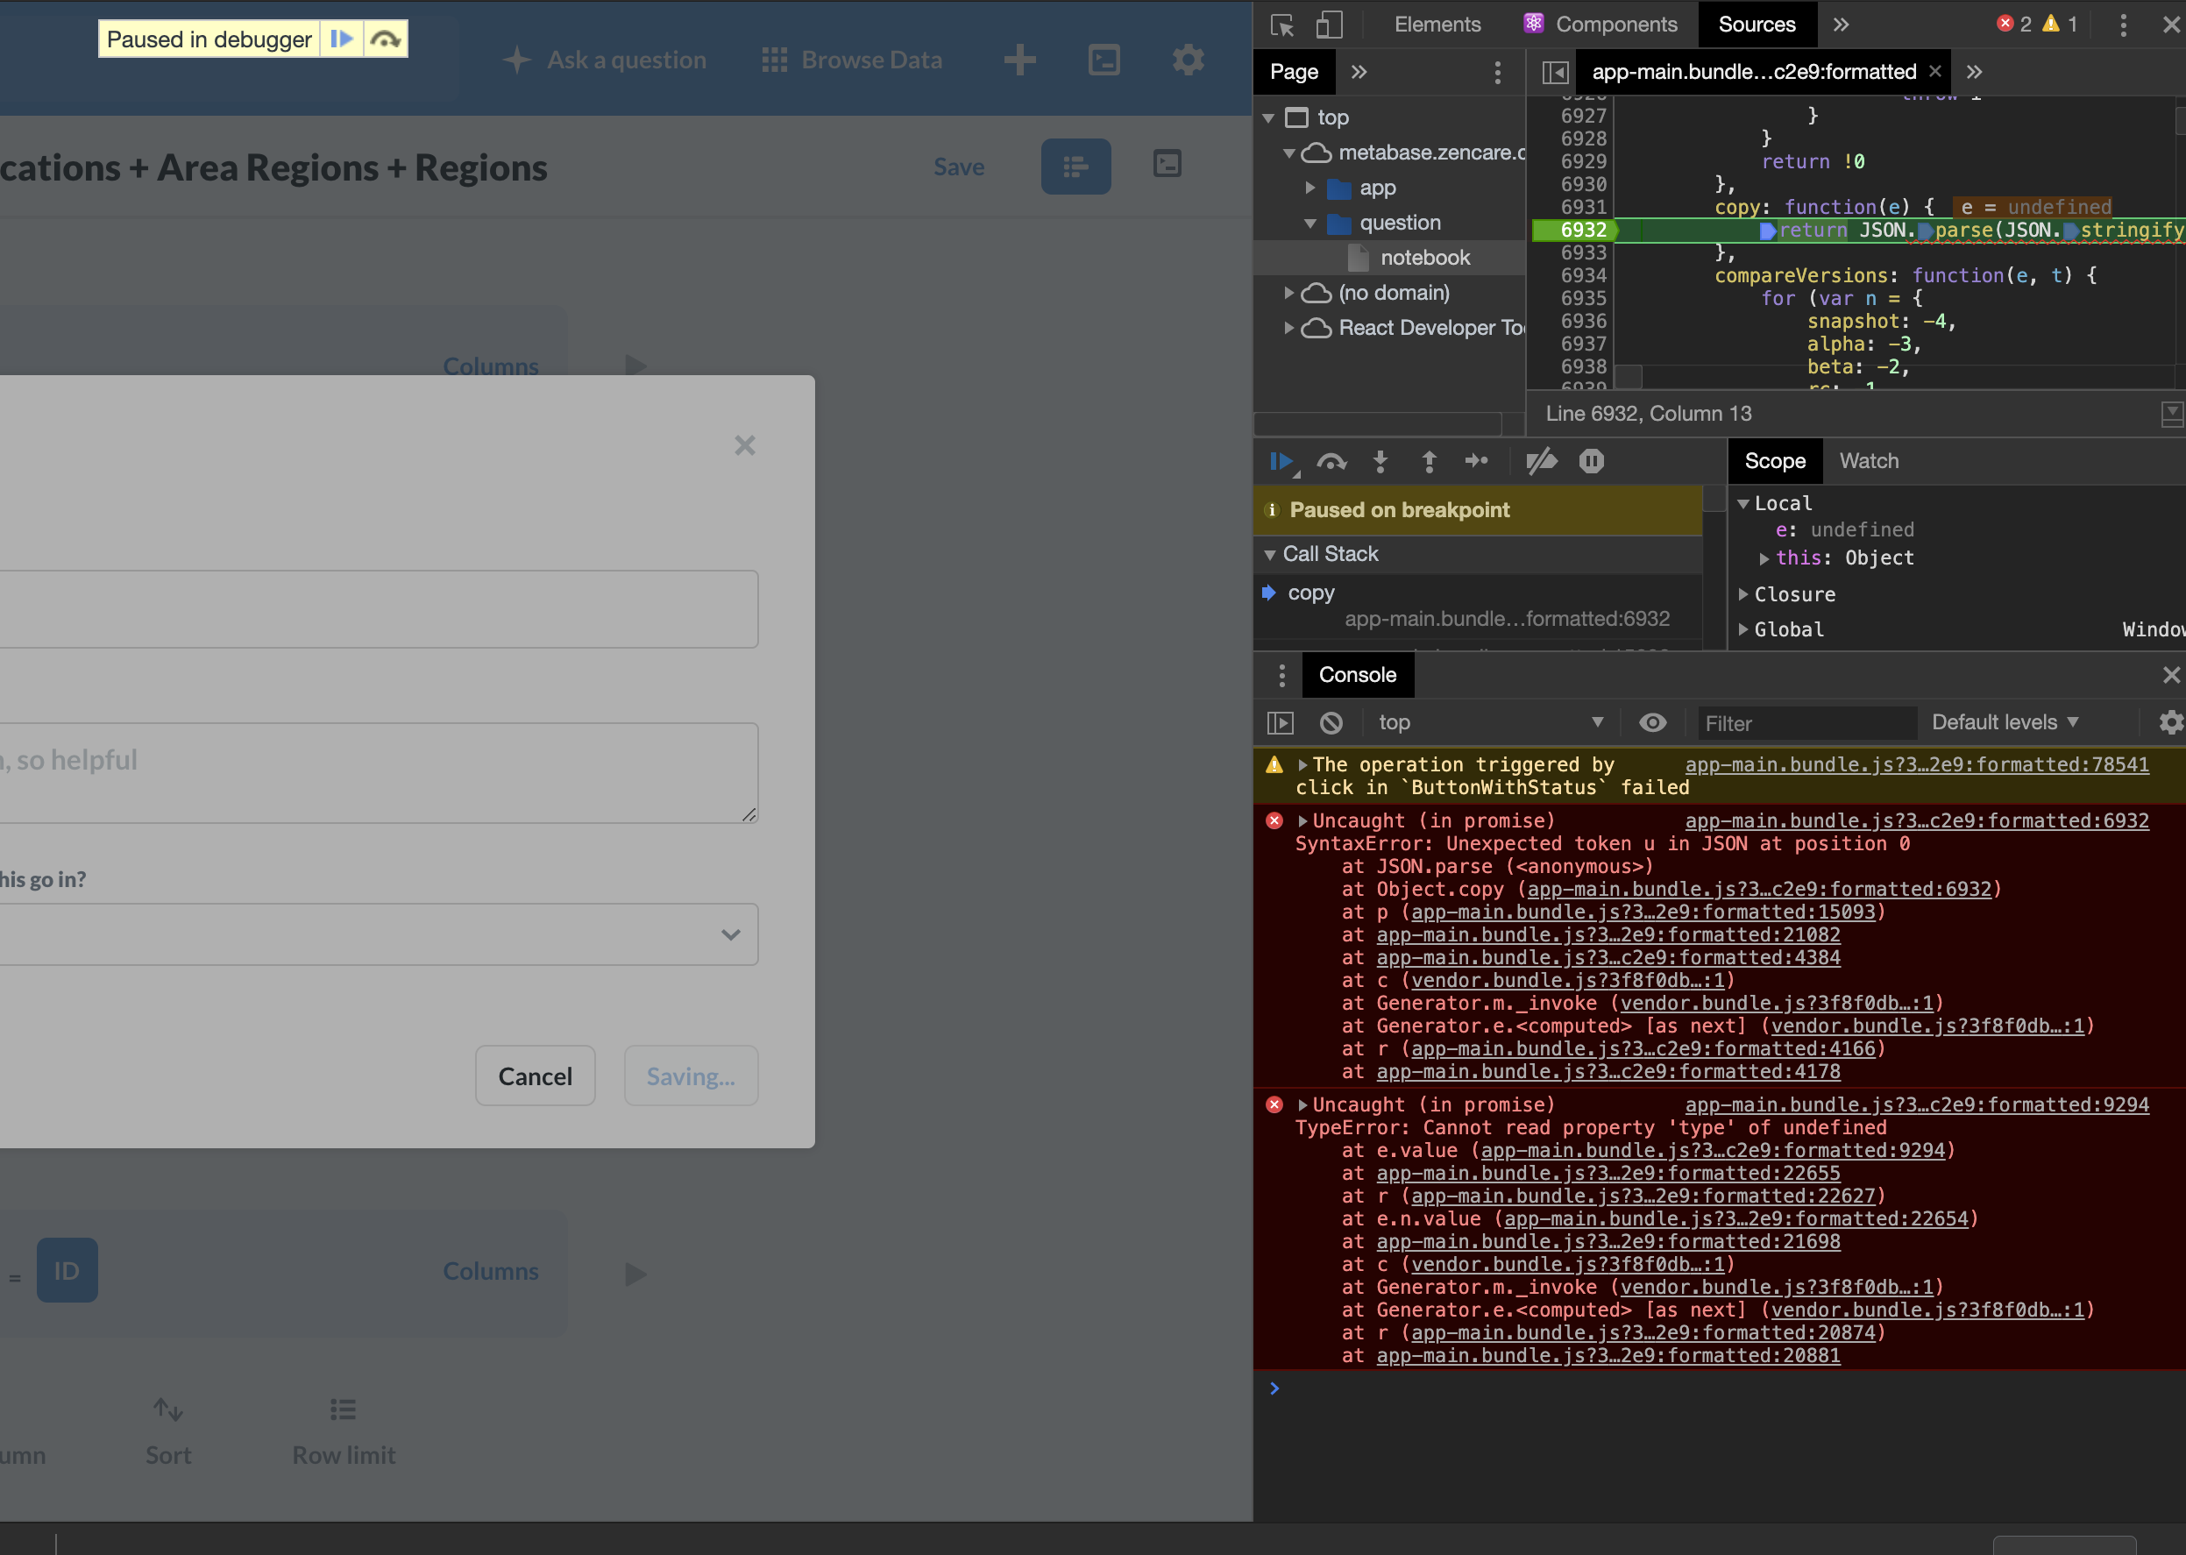
Task: Click Save on the Regions question
Action: coord(959,166)
